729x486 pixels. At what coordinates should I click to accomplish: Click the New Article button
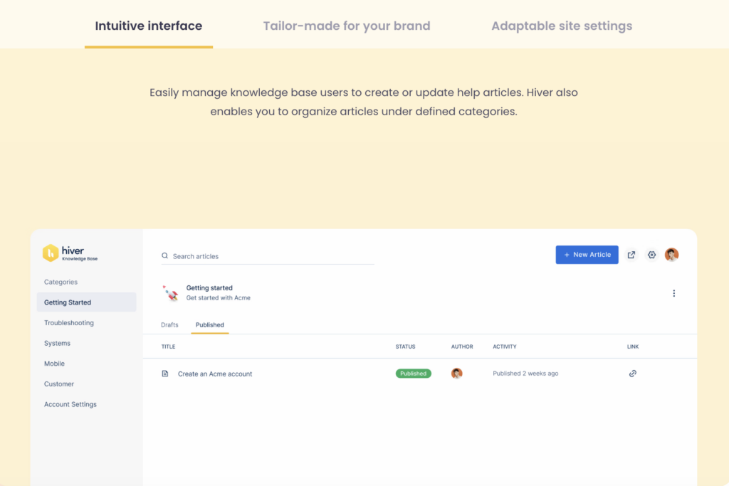(x=587, y=255)
